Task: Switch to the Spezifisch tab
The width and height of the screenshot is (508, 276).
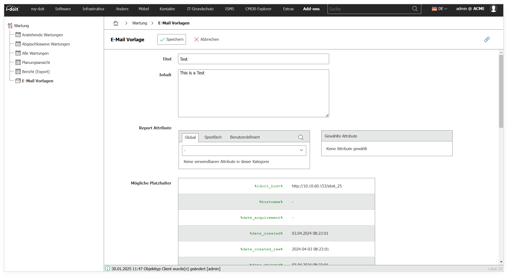Action: click(213, 137)
